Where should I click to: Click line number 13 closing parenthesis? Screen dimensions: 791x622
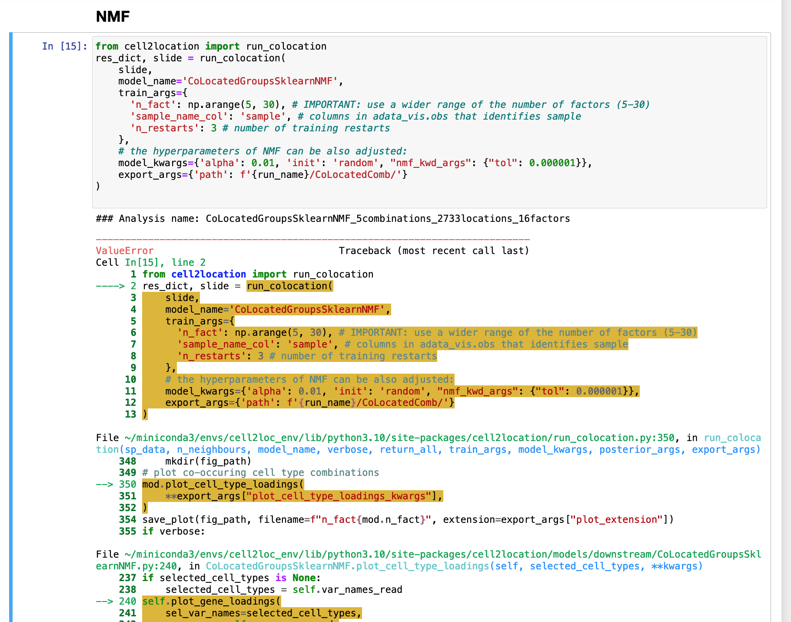[x=144, y=414]
